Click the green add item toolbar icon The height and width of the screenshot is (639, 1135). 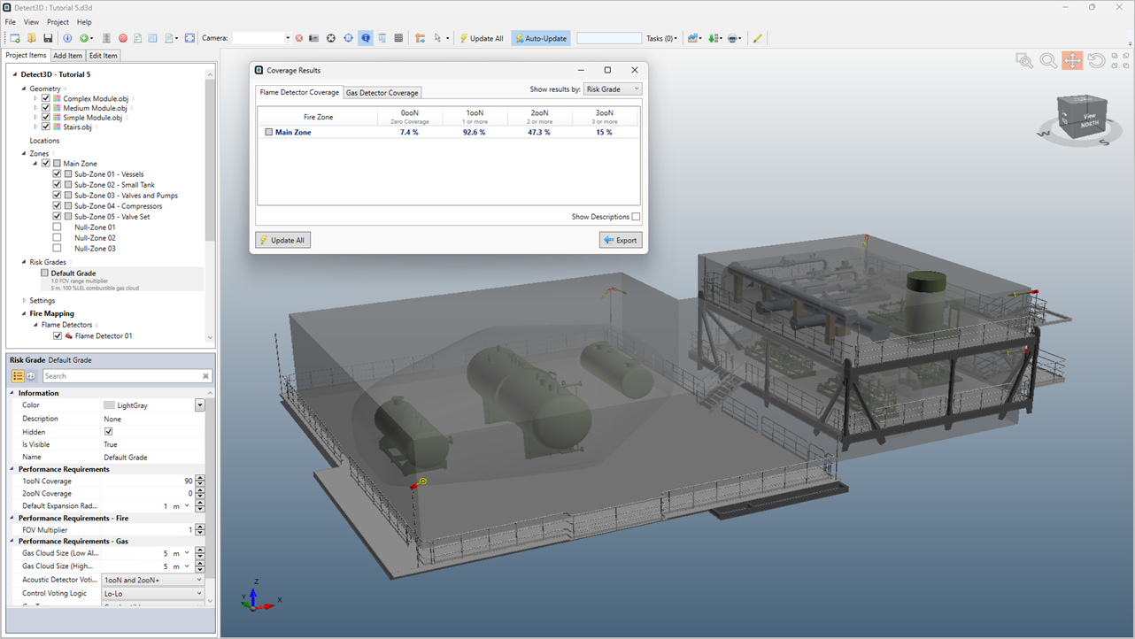tap(84, 38)
